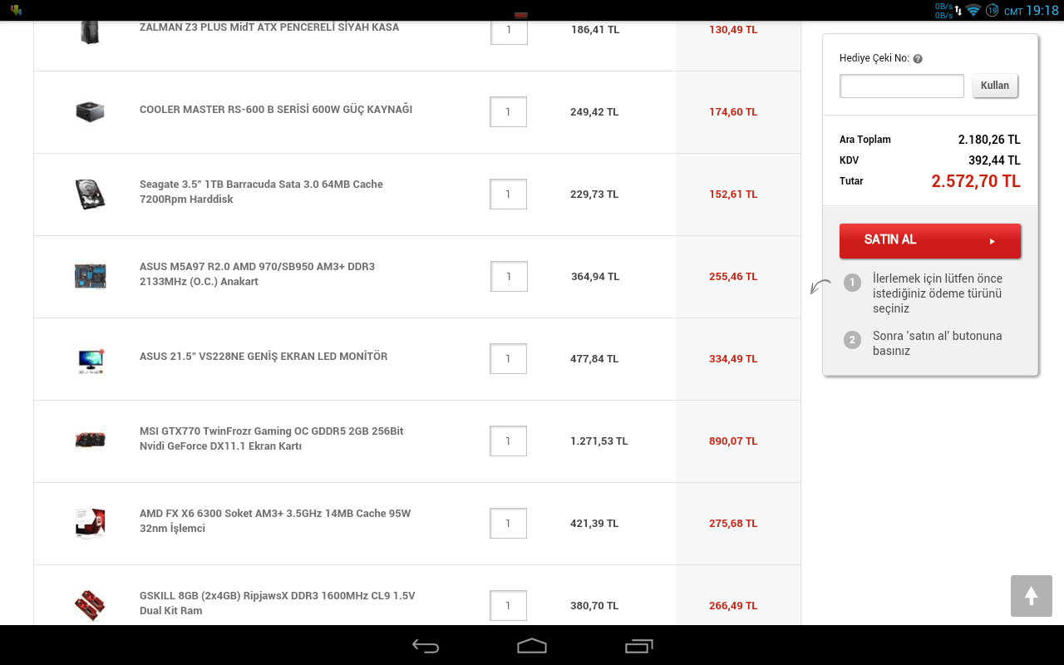The width and height of the screenshot is (1064, 665).
Task: Open the ZALMAN Z3 PLUS case product link
Action: click(x=269, y=27)
